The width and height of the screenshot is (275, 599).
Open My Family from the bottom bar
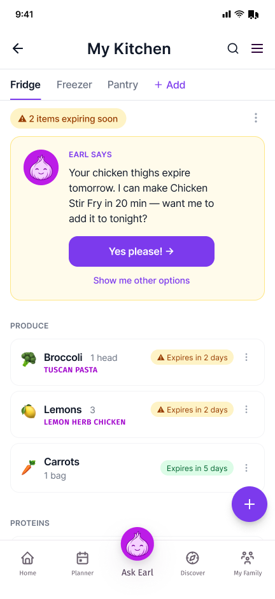pos(248,563)
